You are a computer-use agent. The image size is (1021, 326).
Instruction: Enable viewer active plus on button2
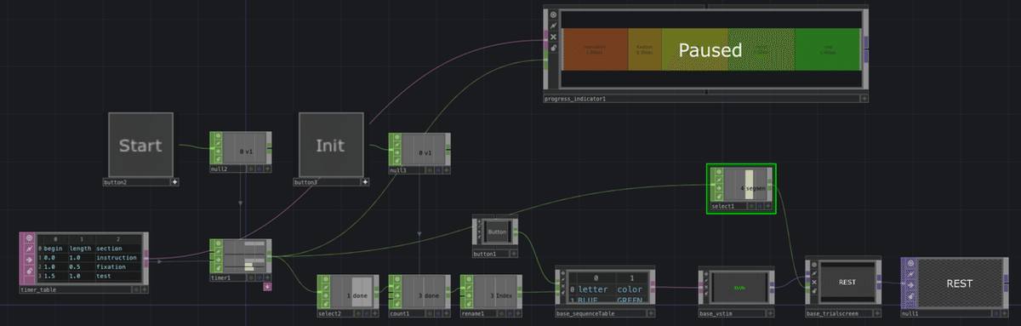[174, 181]
